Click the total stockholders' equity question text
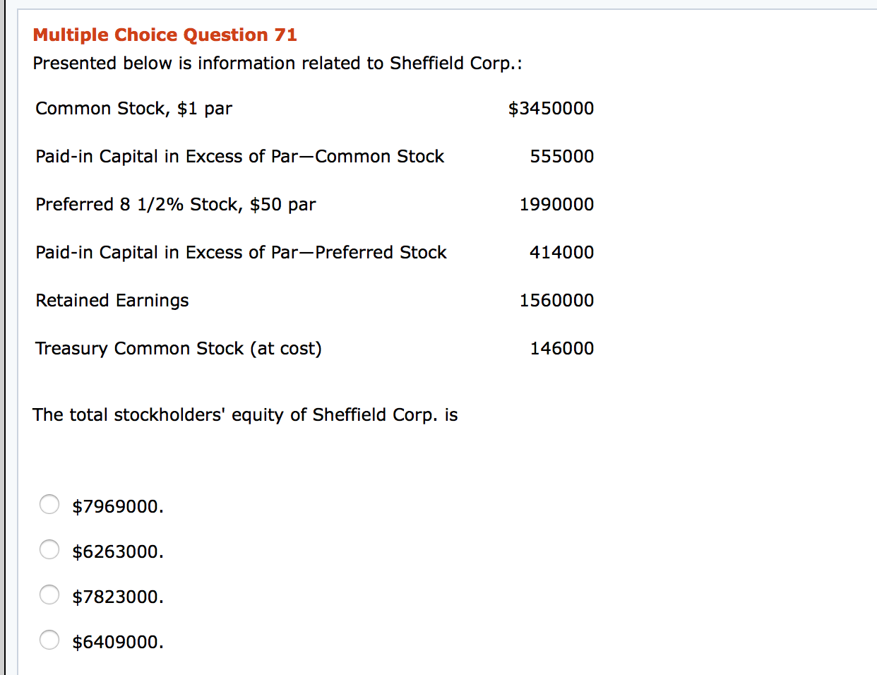 pos(244,415)
